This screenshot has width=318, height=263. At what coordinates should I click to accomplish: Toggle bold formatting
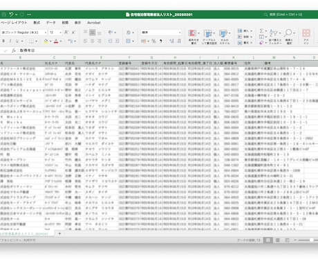(3, 41)
